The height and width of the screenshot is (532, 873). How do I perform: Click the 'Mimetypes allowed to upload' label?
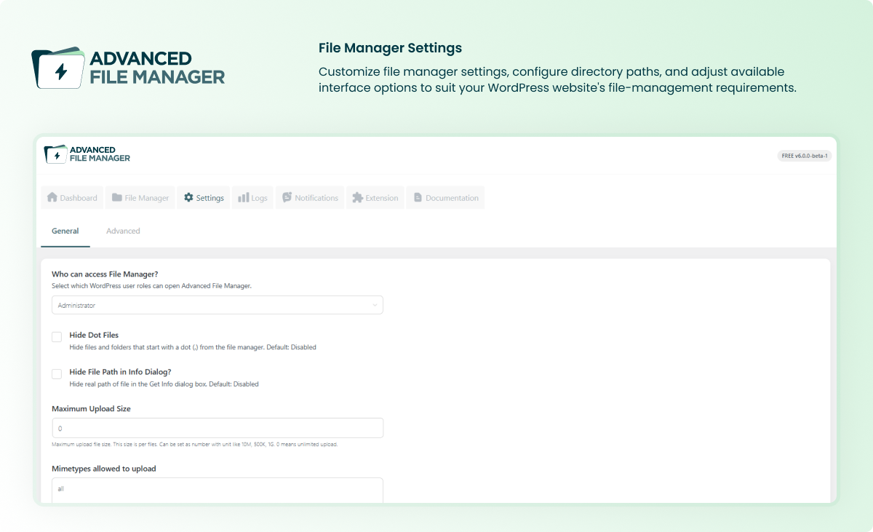[x=104, y=469]
